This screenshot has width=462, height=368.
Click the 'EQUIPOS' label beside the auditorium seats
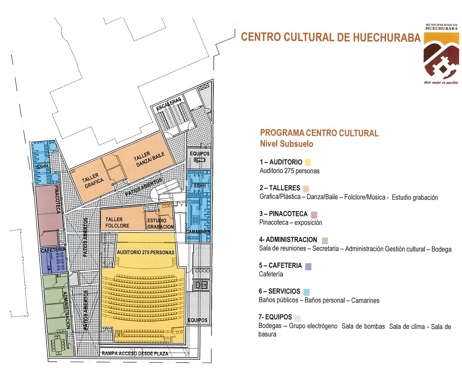click(198, 320)
